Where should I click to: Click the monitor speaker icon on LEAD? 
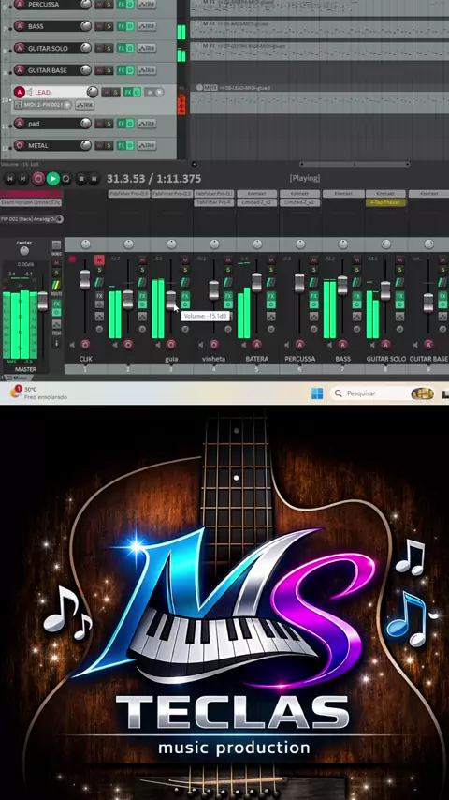(29, 93)
